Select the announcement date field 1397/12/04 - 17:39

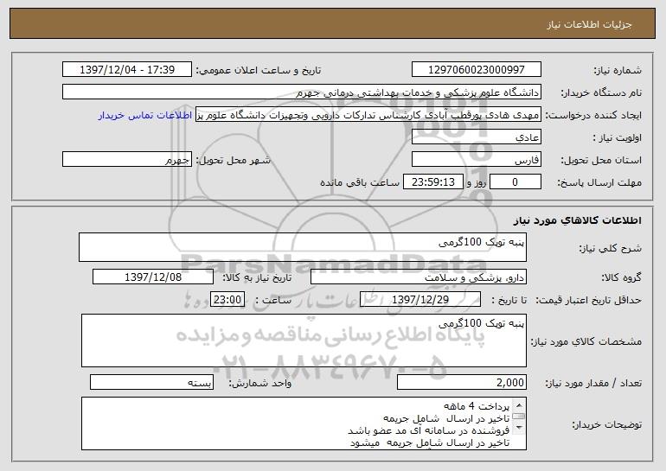click(127, 69)
